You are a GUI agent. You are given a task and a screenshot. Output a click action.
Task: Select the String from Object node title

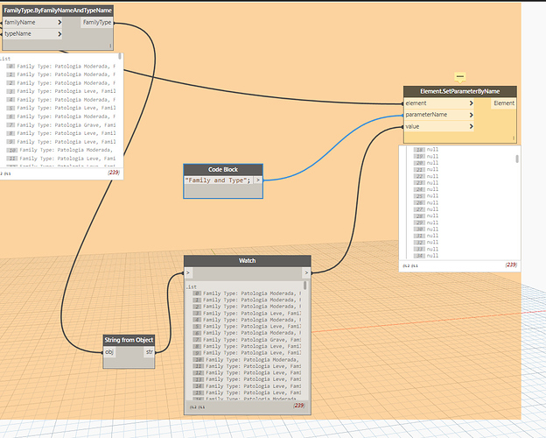[x=129, y=340]
